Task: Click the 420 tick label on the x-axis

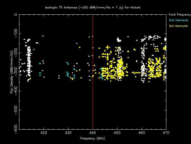Action: (43, 133)
